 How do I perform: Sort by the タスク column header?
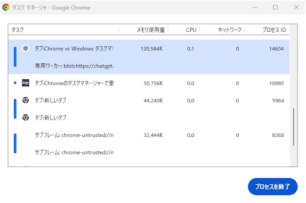point(63,30)
